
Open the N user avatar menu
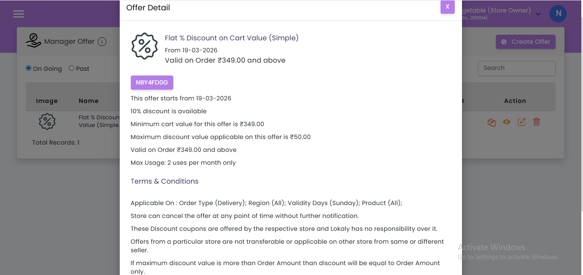click(x=558, y=14)
